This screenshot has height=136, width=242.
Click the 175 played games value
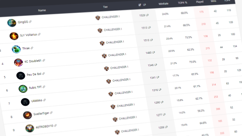coord(201,12)
